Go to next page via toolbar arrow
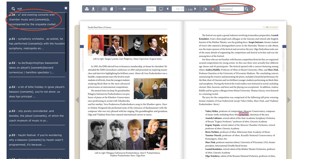315x159 pixels. 195,9
